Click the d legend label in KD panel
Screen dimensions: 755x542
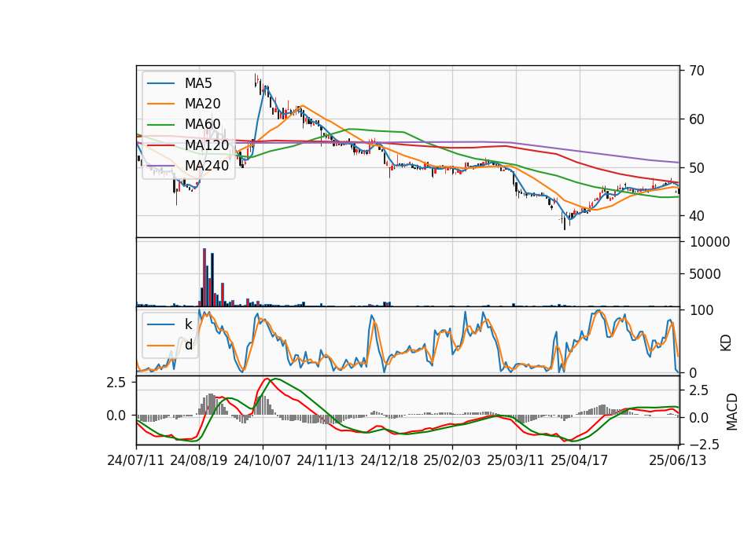[189, 345]
